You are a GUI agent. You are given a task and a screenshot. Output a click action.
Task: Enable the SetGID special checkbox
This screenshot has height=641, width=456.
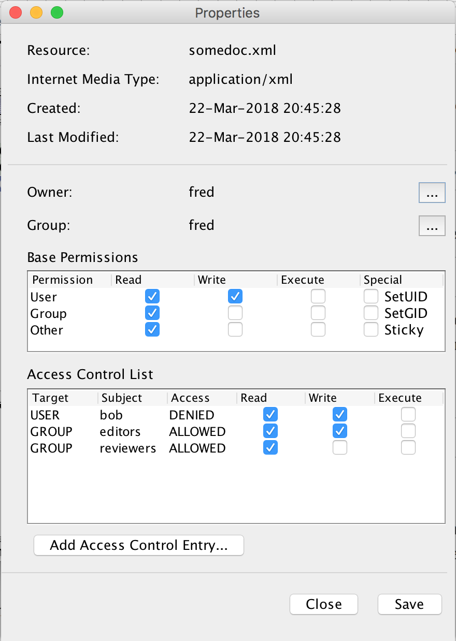pos(371,313)
